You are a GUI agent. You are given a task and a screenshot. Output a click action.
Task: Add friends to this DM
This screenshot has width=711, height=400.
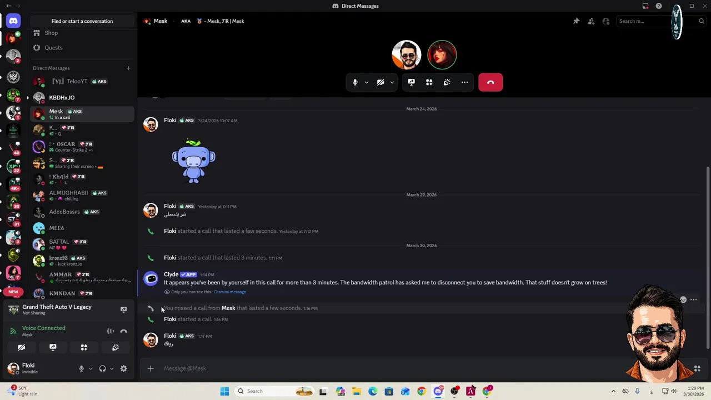click(591, 21)
